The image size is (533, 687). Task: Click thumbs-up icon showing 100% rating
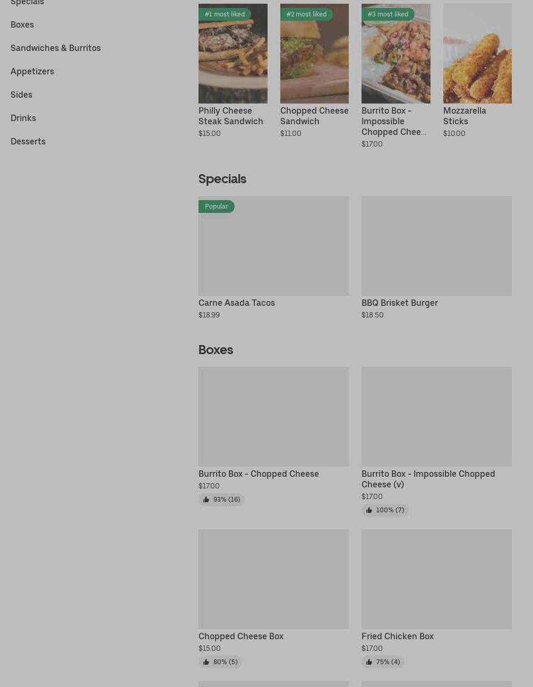[369, 510]
